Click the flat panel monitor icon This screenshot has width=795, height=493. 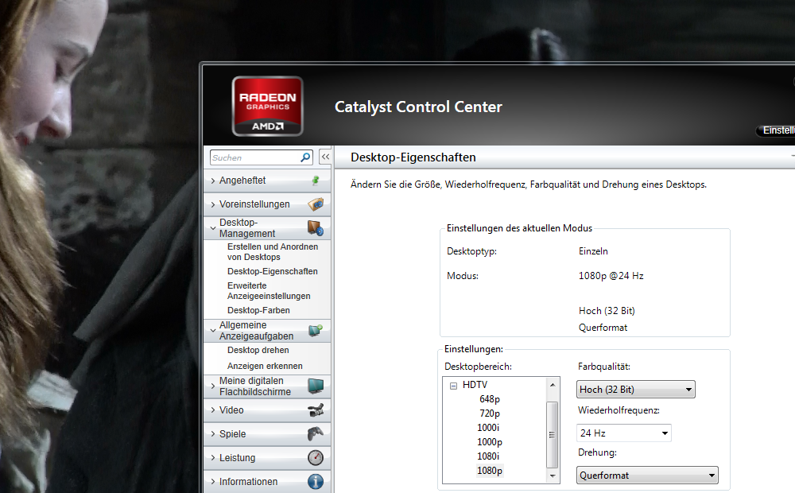pyautogui.click(x=316, y=386)
